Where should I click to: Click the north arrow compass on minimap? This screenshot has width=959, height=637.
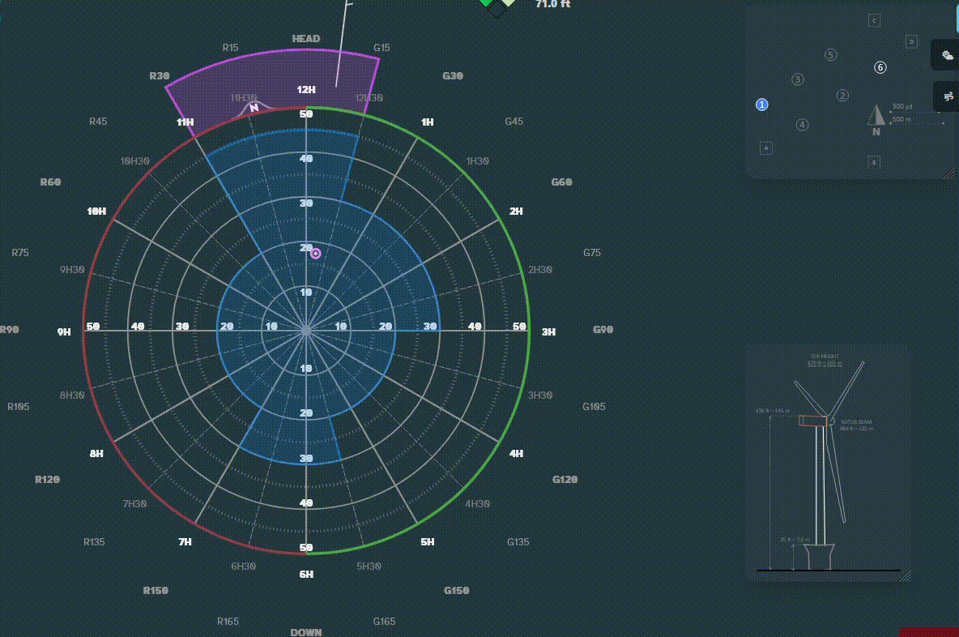pyautogui.click(x=876, y=115)
